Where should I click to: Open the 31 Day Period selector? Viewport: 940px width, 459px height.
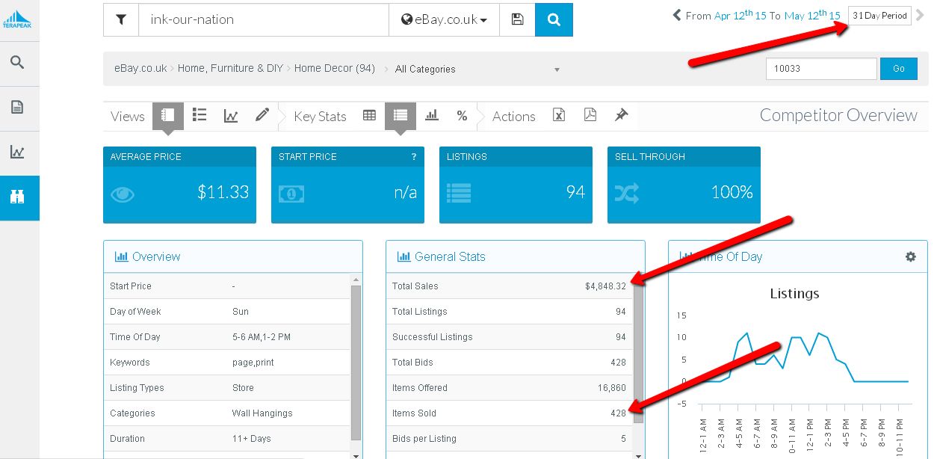[879, 16]
